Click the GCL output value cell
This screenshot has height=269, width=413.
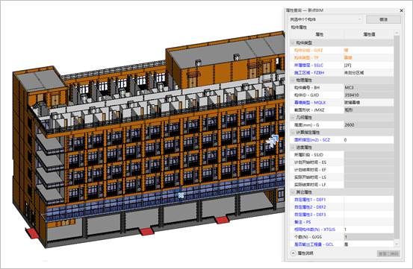369,244
